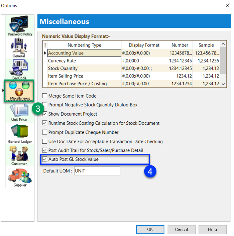Select the Currency Rate row
234x236 pixels.
[x=84, y=61]
